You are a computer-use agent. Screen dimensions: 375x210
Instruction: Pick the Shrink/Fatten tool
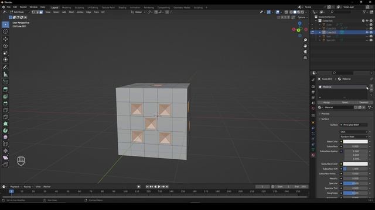click(5, 151)
